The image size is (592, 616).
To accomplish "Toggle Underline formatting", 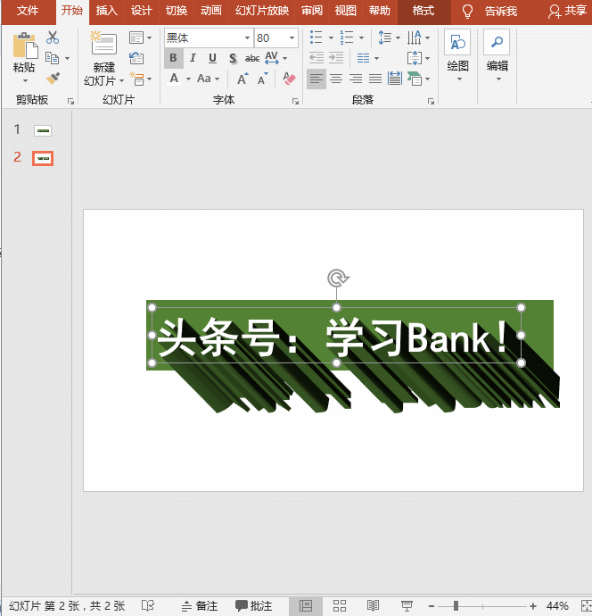I will (x=212, y=58).
